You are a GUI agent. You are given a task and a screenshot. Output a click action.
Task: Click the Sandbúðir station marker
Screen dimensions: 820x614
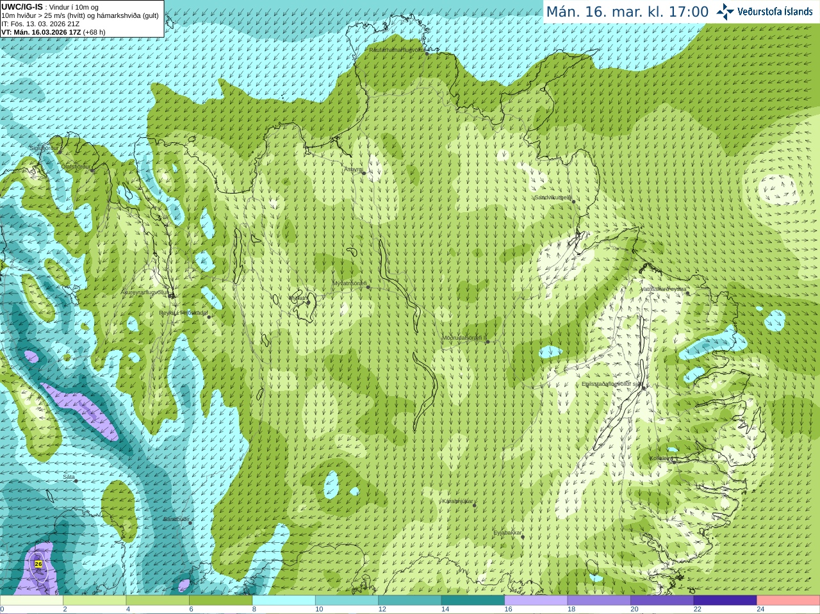(x=190, y=523)
